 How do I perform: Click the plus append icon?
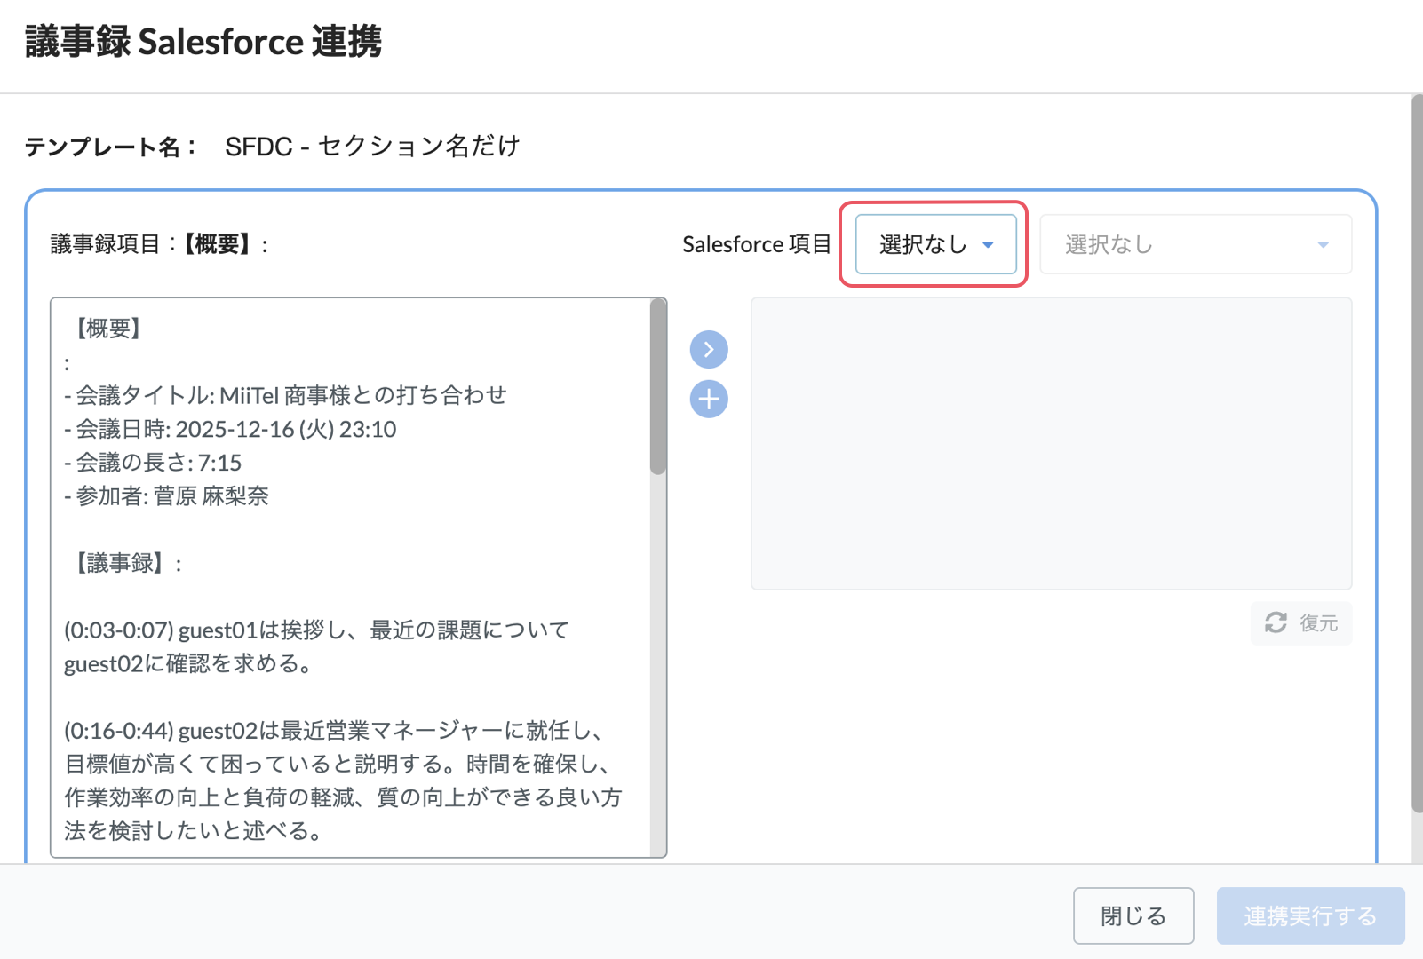(x=709, y=400)
